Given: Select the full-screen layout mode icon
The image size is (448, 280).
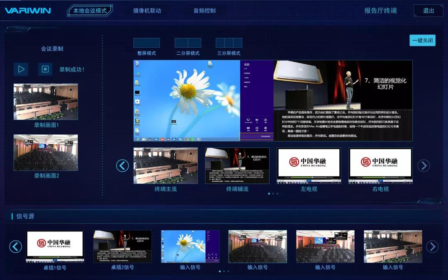Looking at the screenshot, I should [x=146, y=43].
